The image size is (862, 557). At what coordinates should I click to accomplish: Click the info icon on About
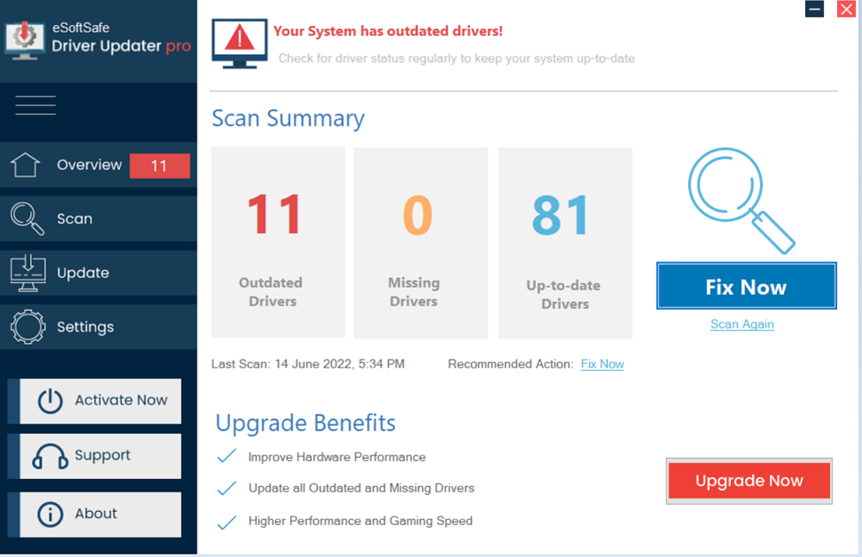tap(50, 514)
